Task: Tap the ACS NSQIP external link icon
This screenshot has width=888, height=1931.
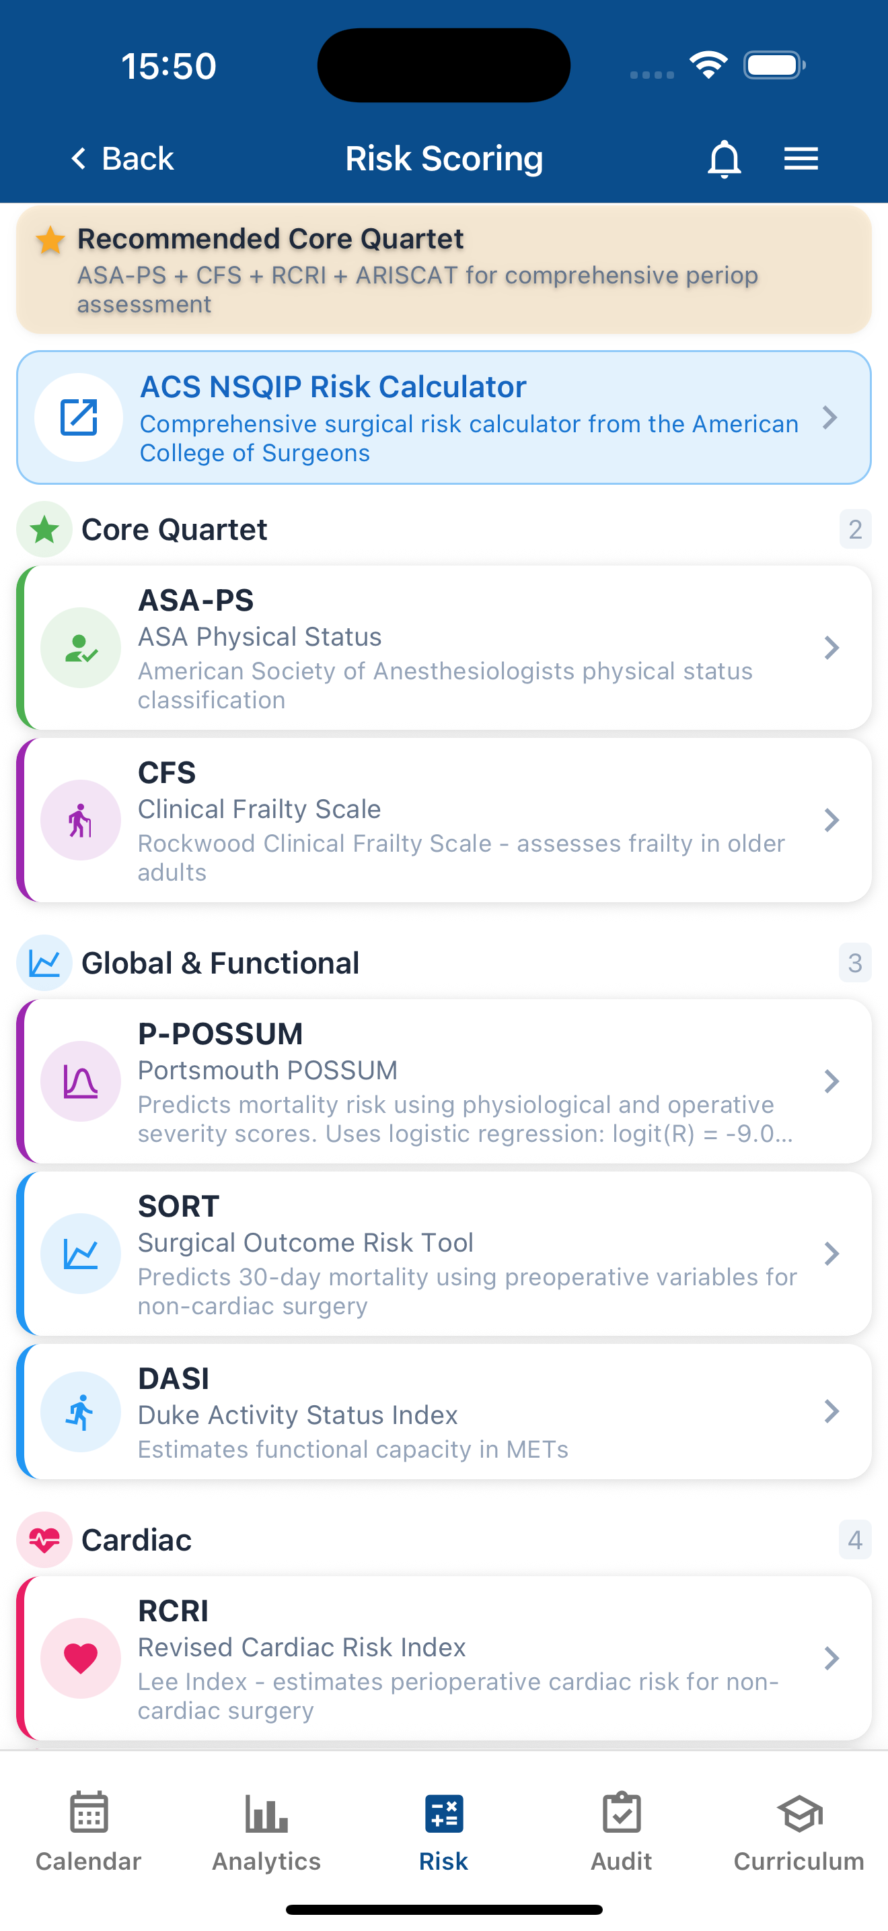Action: (x=79, y=417)
